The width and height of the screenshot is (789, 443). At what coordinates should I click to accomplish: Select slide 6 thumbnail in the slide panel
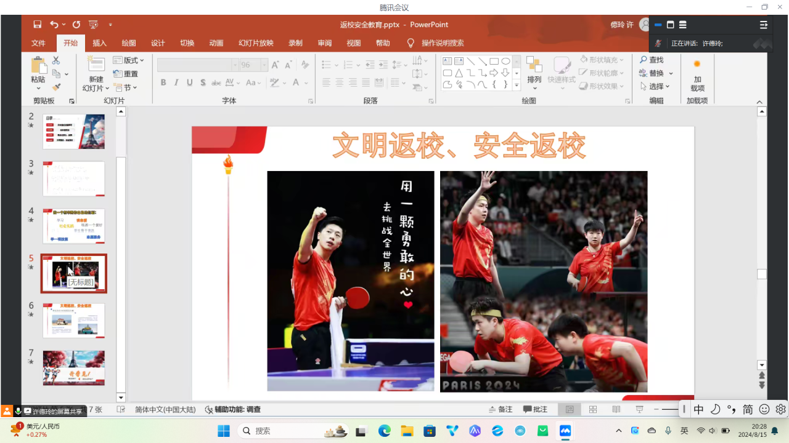click(x=73, y=320)
